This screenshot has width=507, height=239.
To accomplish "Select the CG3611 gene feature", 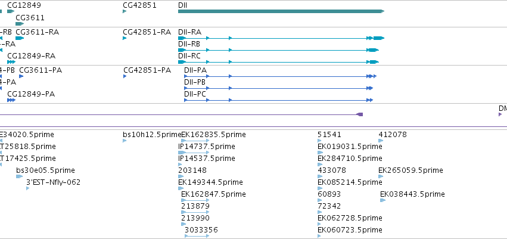I will 20,24.
